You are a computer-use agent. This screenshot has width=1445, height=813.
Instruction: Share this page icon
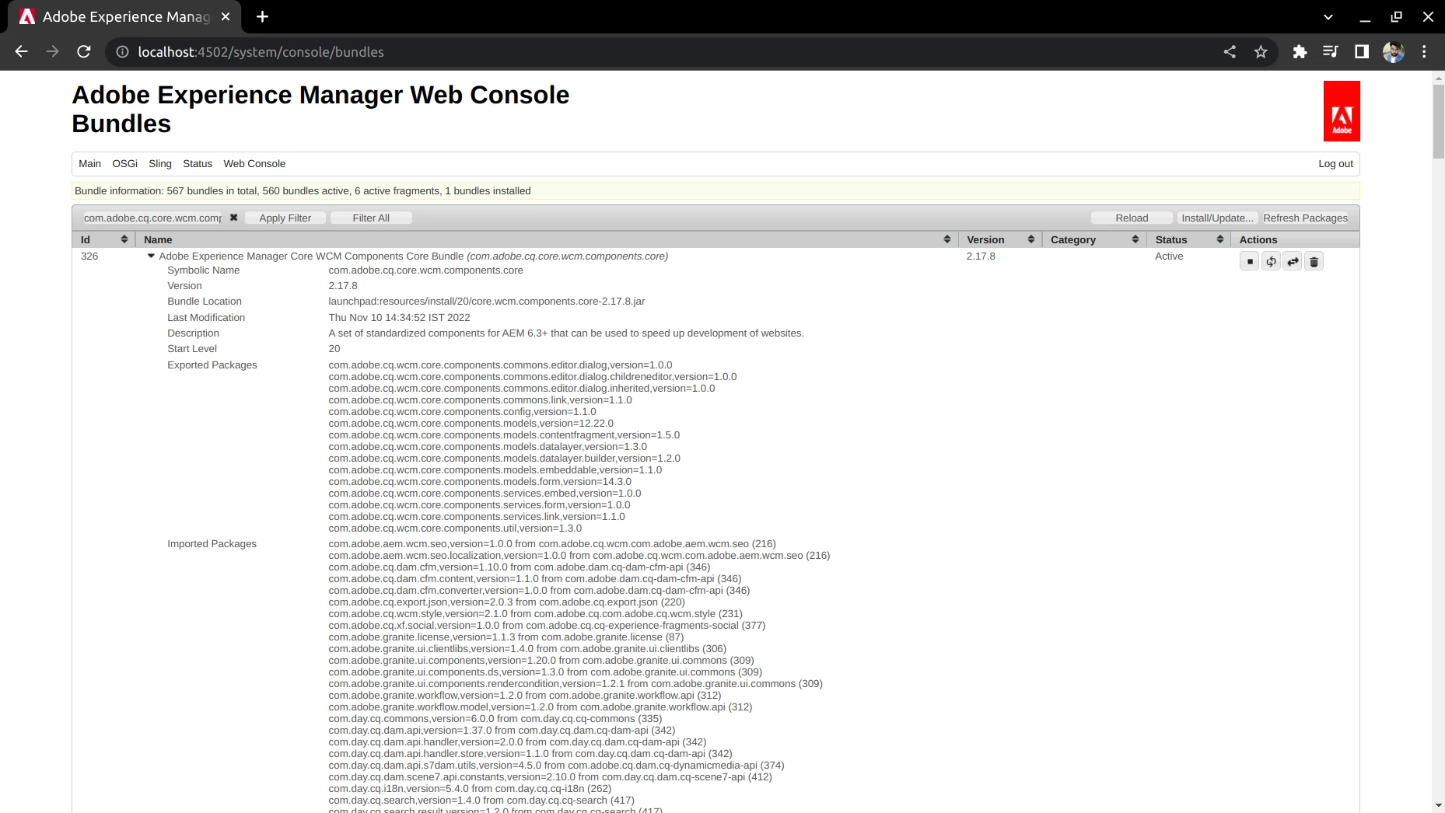pyautogui.click(x=1230, y=52)
